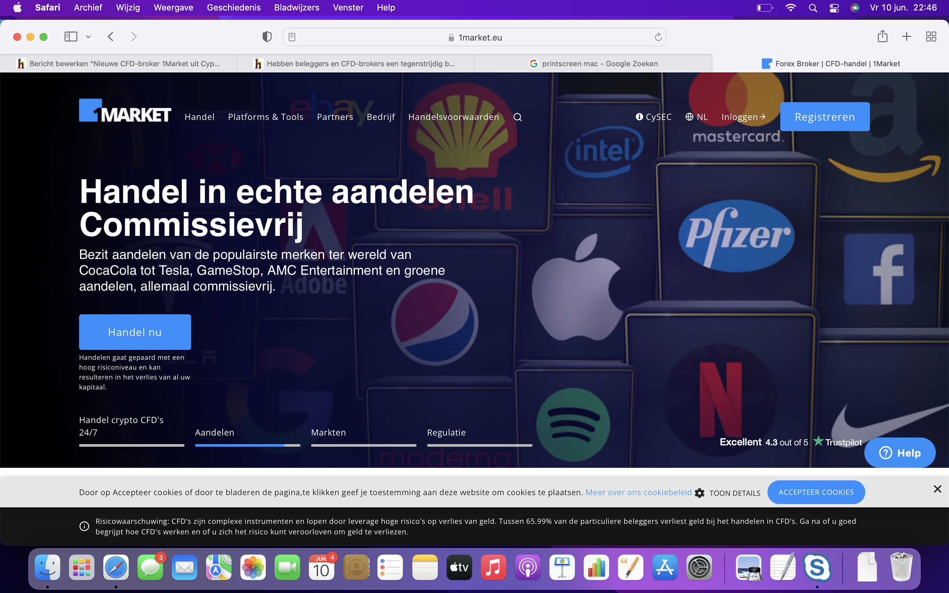Open the NL language selector
949x593 pixels.
(x=697, y=117)
